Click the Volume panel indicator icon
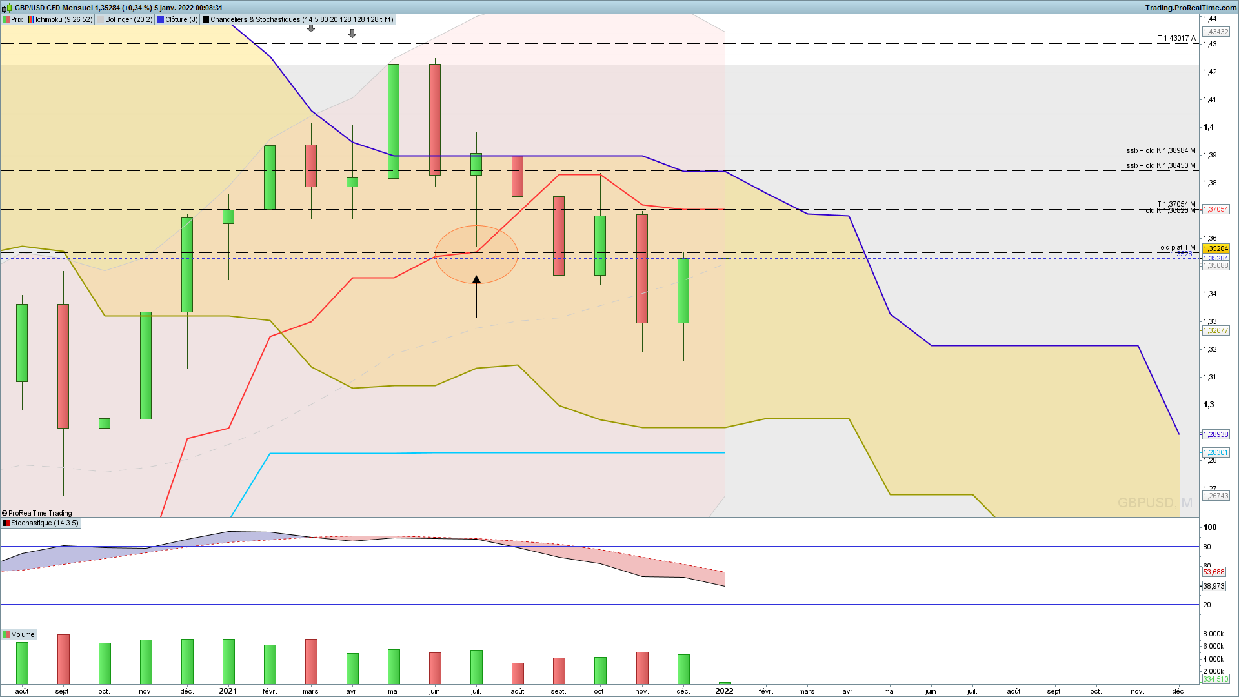1239x697 pixels. pyautogui.click(x=6, y=634)
